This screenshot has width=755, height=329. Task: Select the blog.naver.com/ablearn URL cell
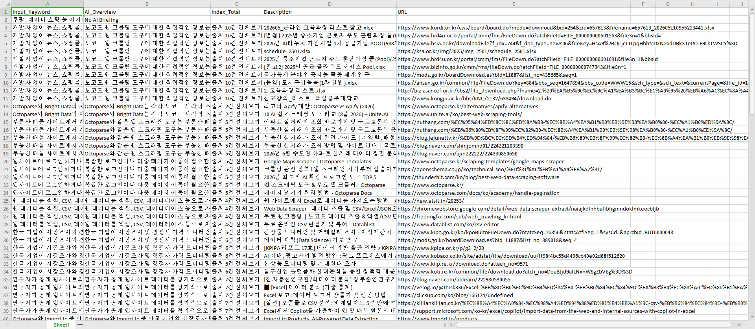click(x=514, y=279)
